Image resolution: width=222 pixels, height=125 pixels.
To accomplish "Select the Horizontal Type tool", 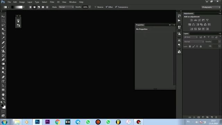I will [x=3, y=81].
